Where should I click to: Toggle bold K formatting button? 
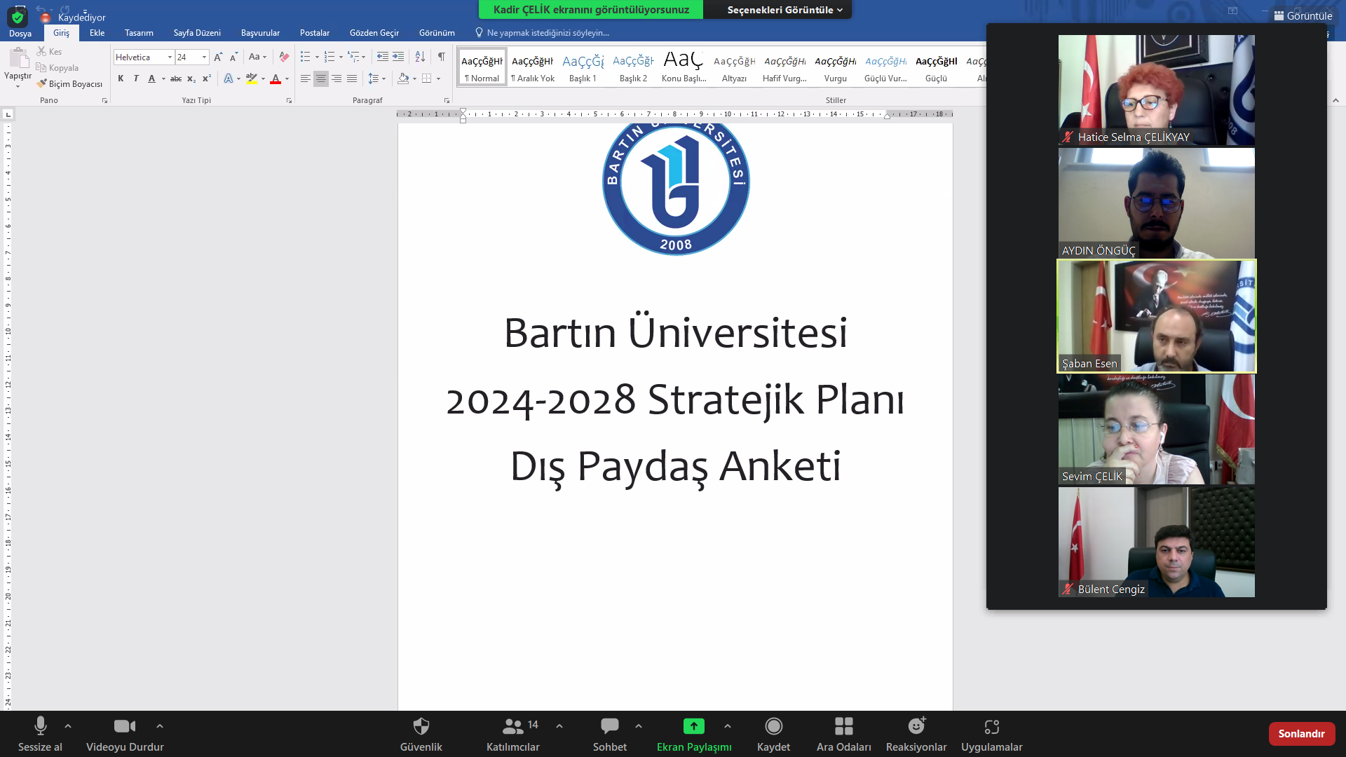point(121,79)
